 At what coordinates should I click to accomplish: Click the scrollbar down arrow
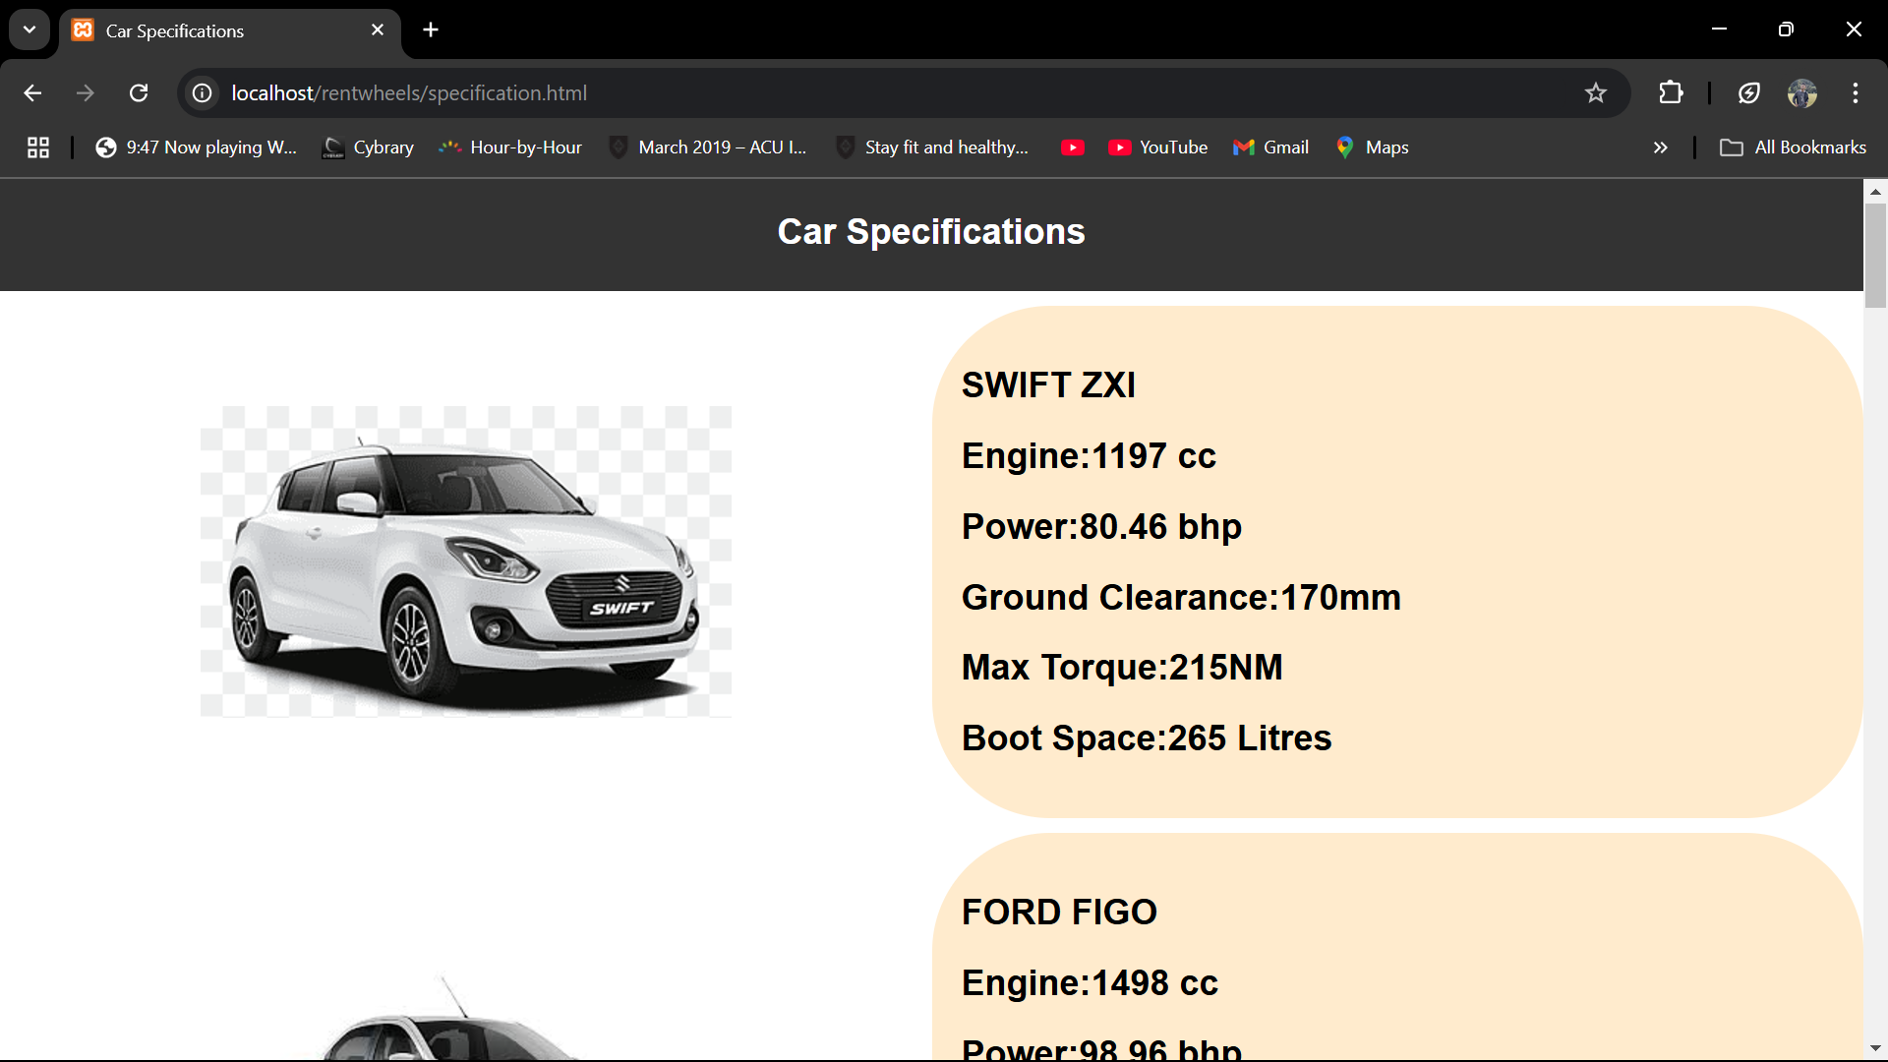click(x=1875, y=1048)
